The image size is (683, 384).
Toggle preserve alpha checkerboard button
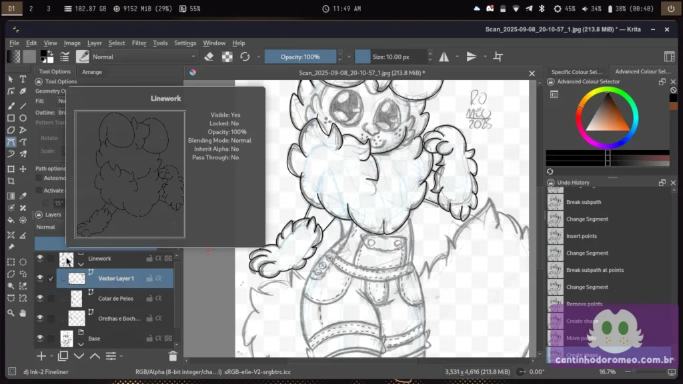pyautogui.click(x=227, y=57)
